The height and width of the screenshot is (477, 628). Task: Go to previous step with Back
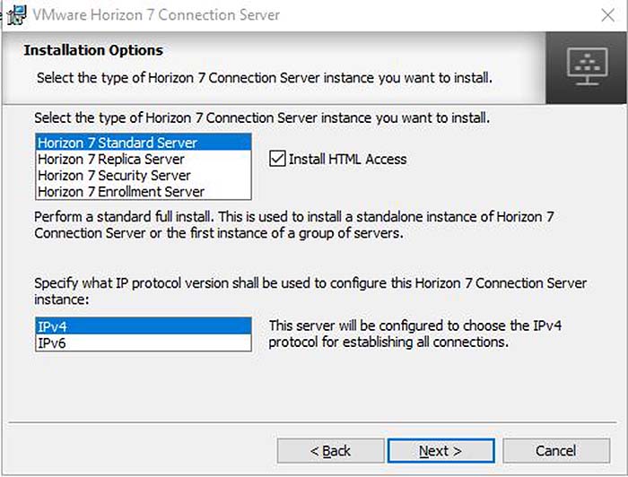click(x=330, y=451)
